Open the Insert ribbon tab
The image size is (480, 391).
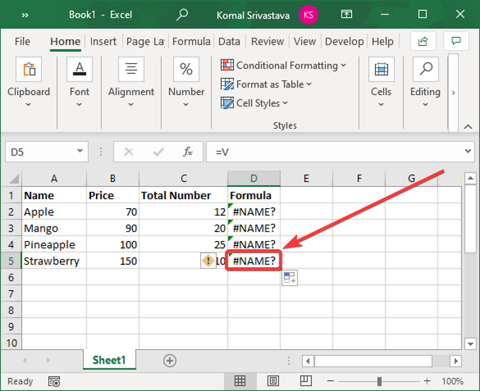coord(103,42)
